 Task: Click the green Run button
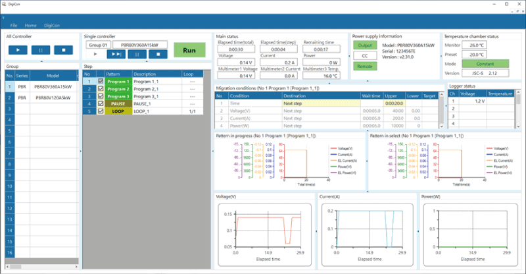pyautogui.click(x=189, y=49)
